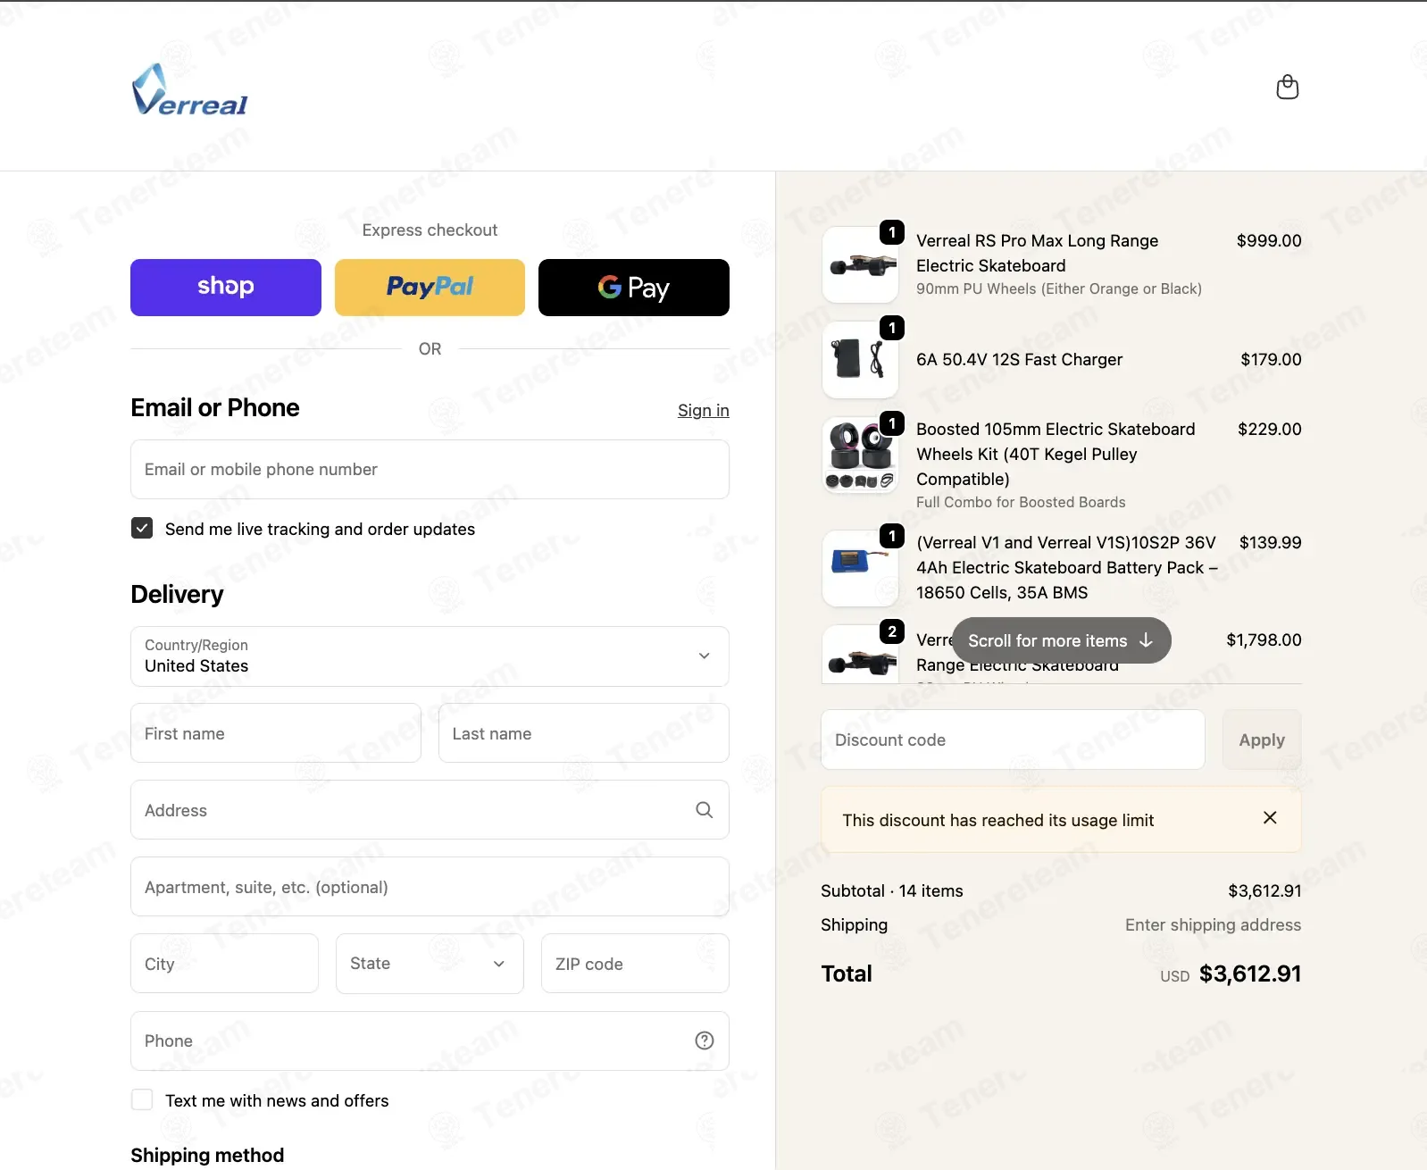This screenshot has height=1170, width=1427.
Task: Apply the discount code
Action: (1262, 740)
